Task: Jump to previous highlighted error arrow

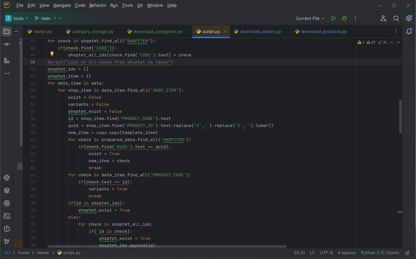Action: [x=392, y=42]
